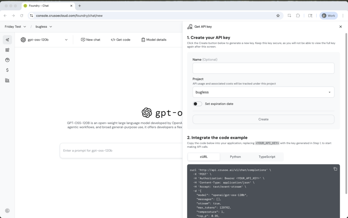Open the Project bugless dropdown in panel
This screenshot has height=218, width=348.
[263, 92]
